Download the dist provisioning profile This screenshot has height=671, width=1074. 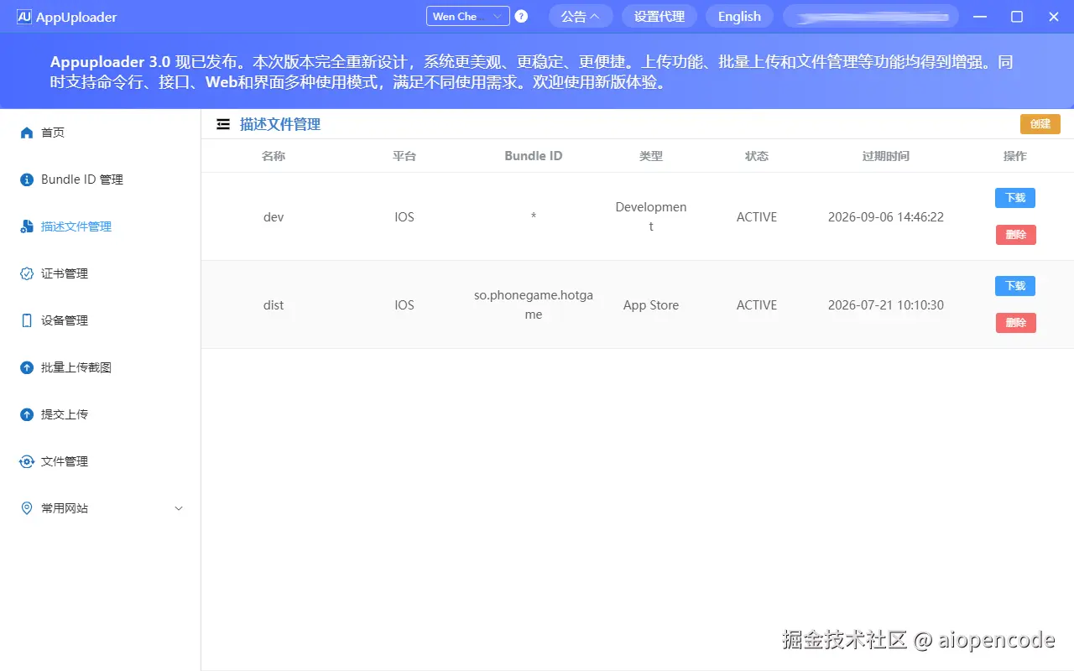pos(1014,285)
